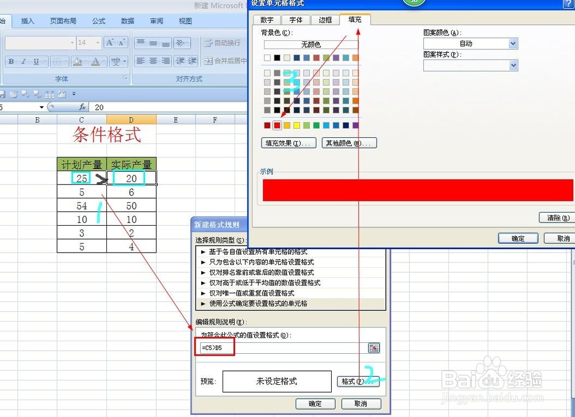Open the 视图 ribbon tab
The height and width of the screenshot is (417, 575).
click(186, 21)
